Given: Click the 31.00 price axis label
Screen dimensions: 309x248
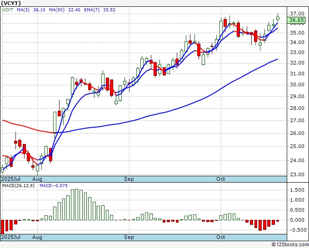Looking at the screenshot, I should coord(297,74).
